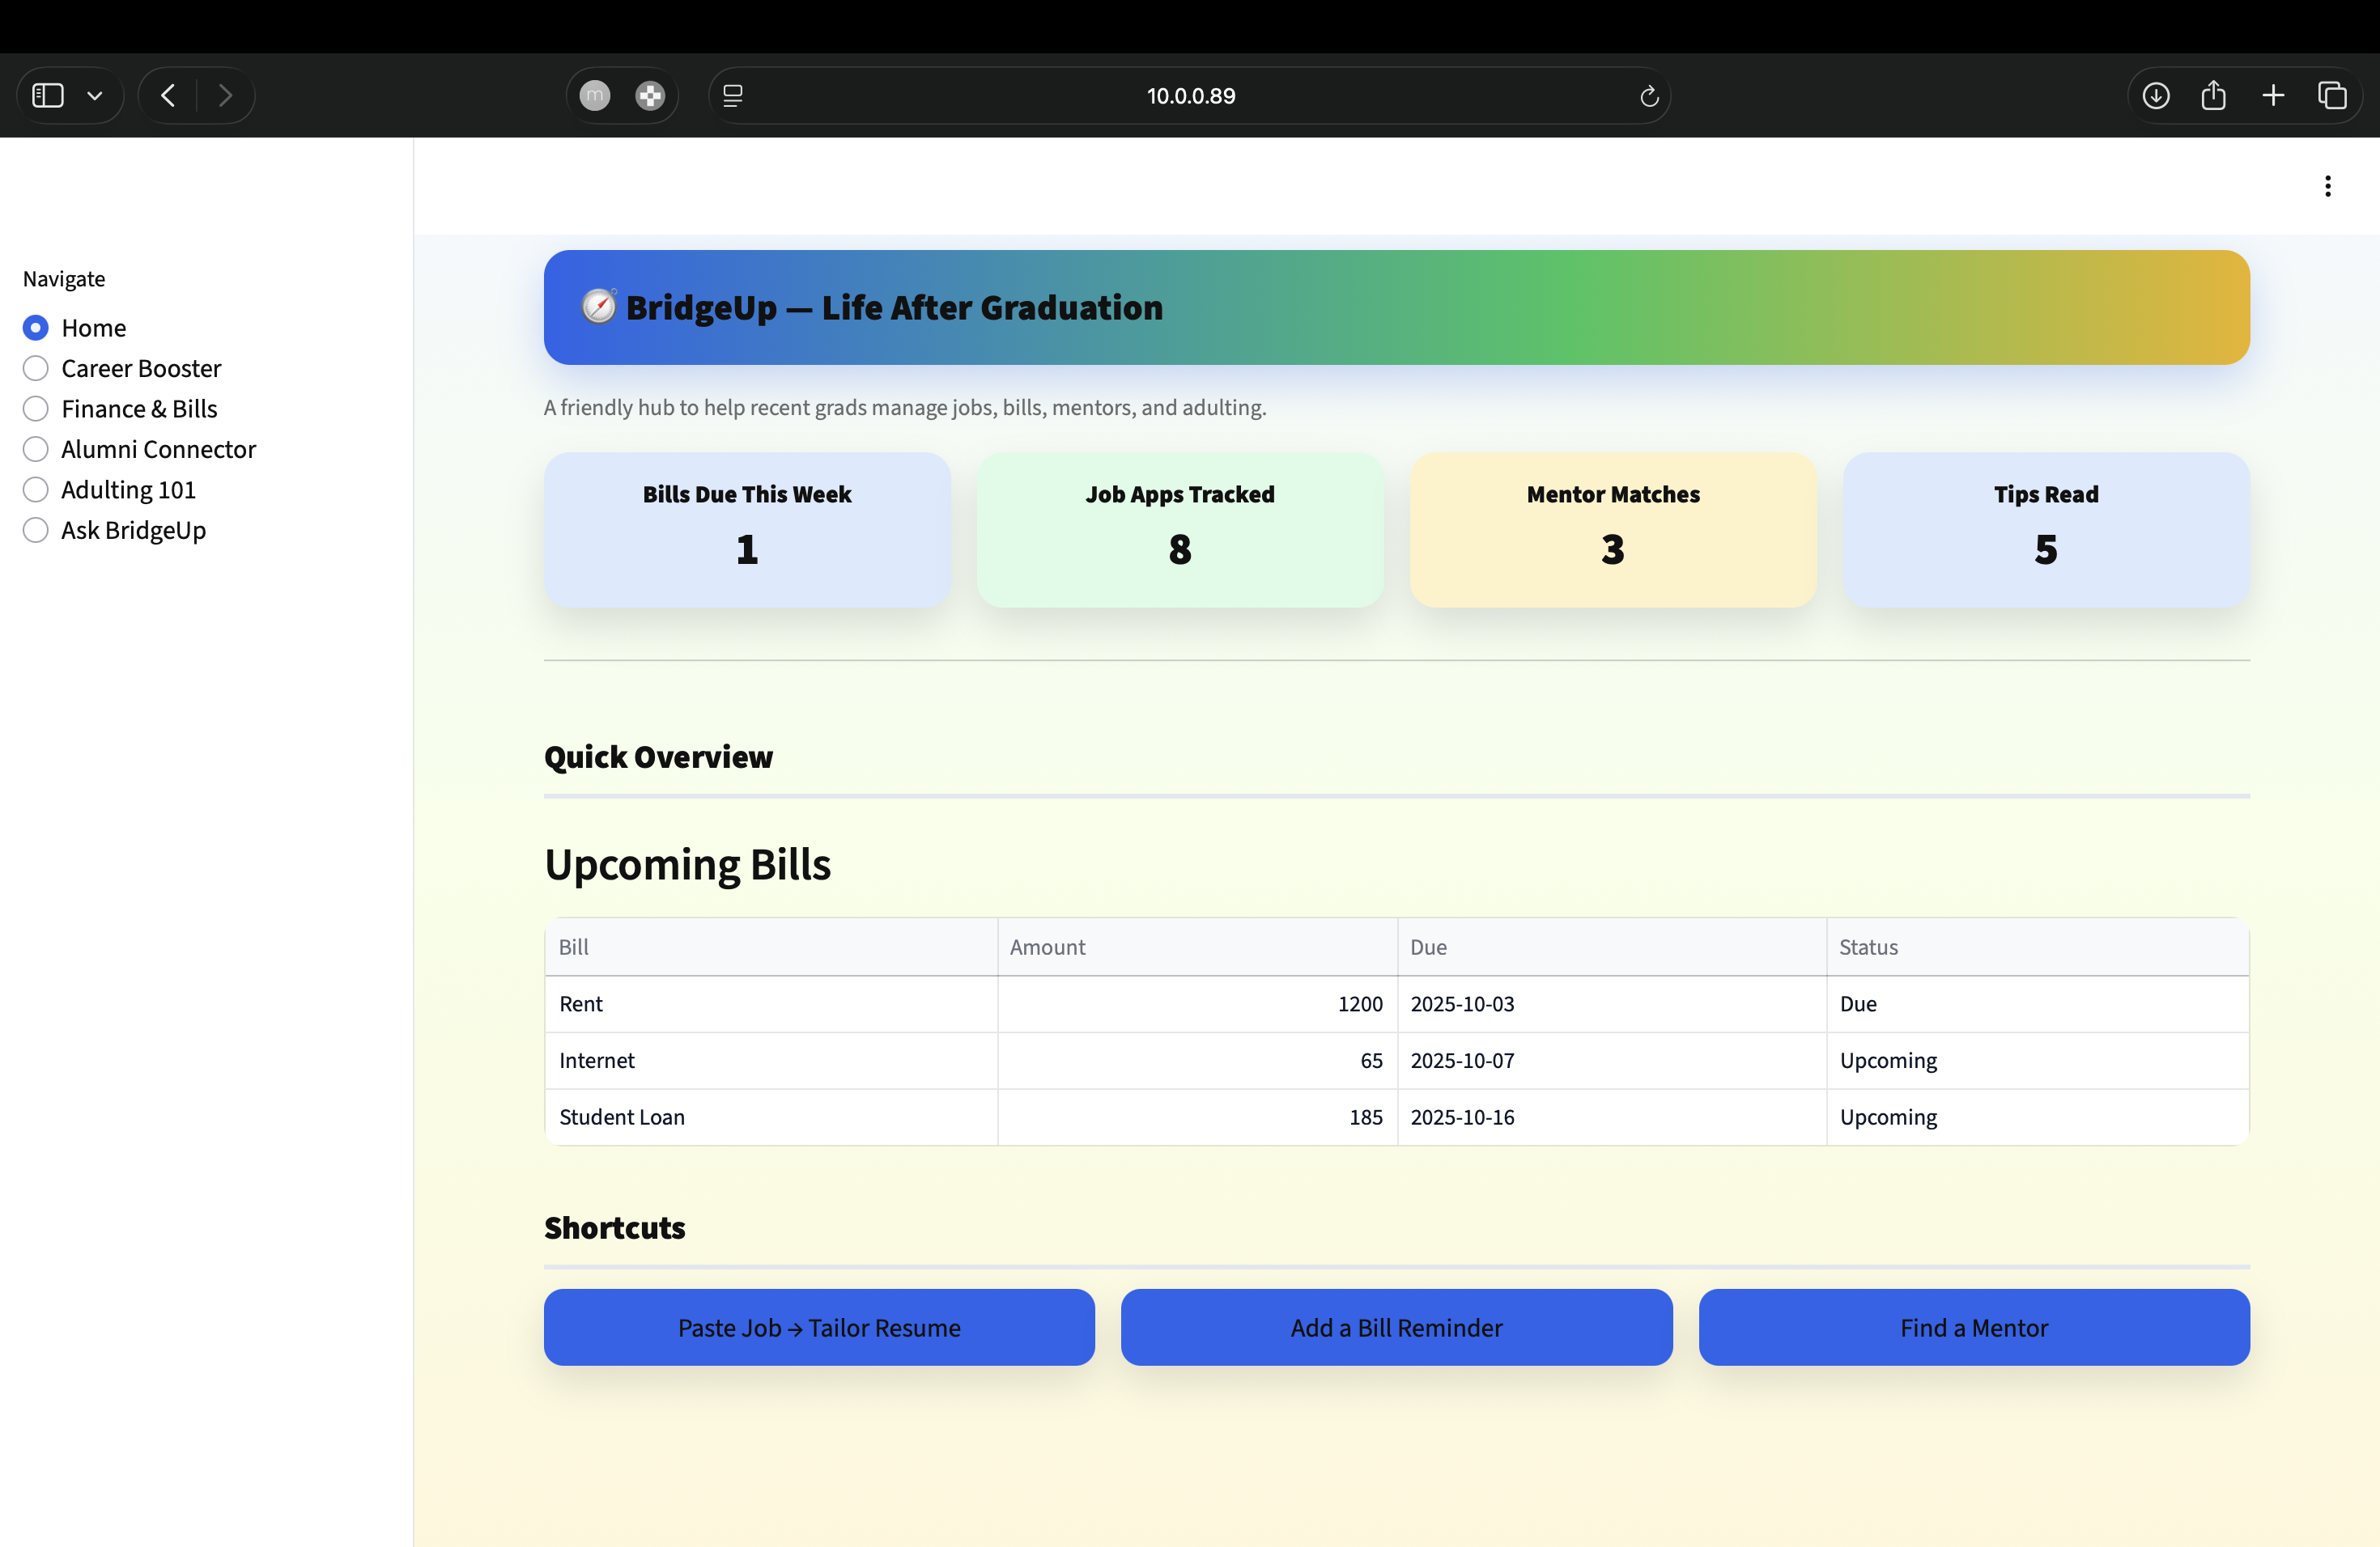Open a new tab with plus icon
The image size is (2380, 1547).
(2273, 96)
